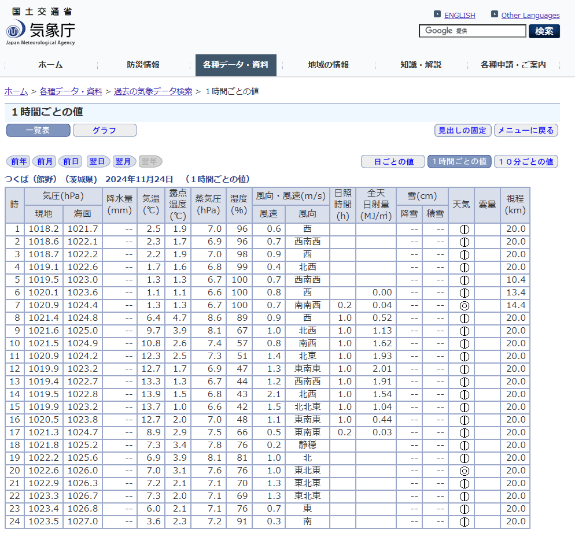Viewport: 575px width, 533px height.
Task: Select the weather symbol for hour 3
Action: tap(465, 255)
